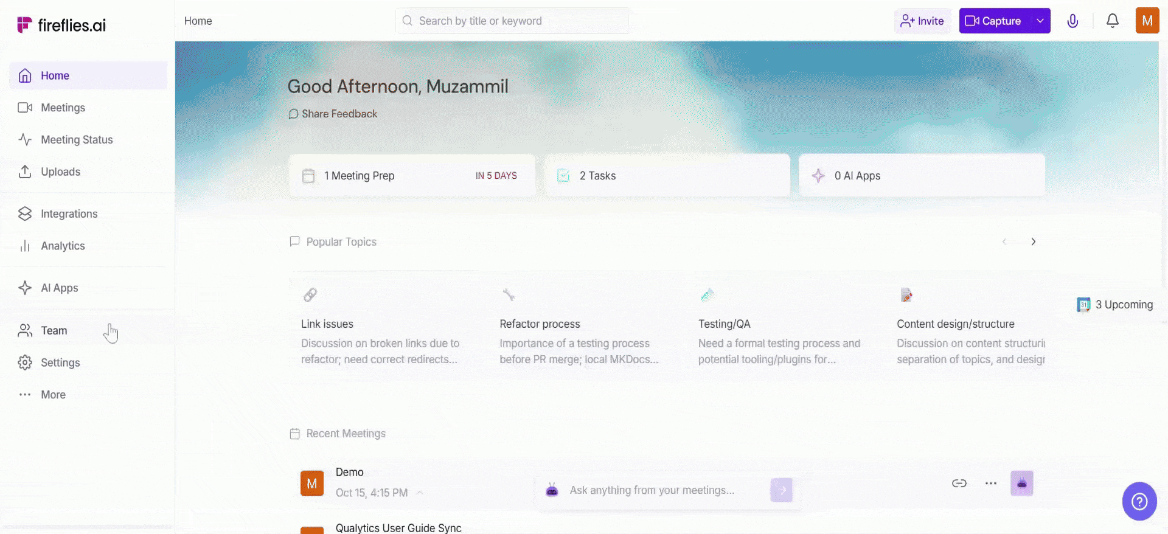This screenshot has width=1168, height=534.
Task: Expand the More menu in sidebar
Action: pyautogui.click(x=88, y=395)
